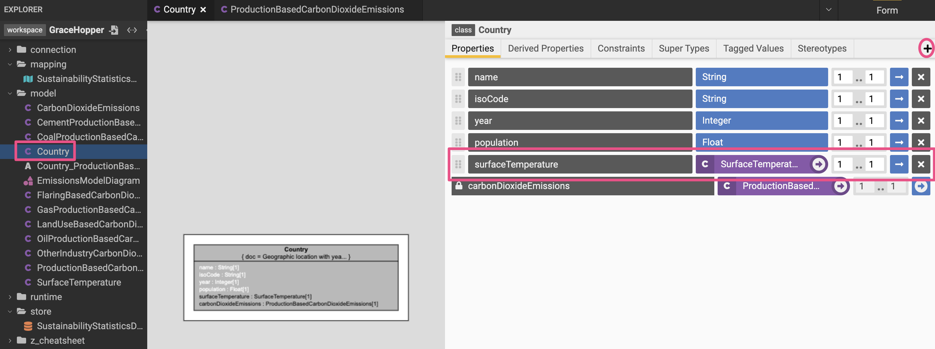The width and height of the screenshot is (935, 349).
Task: Click the database icon for SustainabilityStatisticsD...
Action: (x=28, y=326)
